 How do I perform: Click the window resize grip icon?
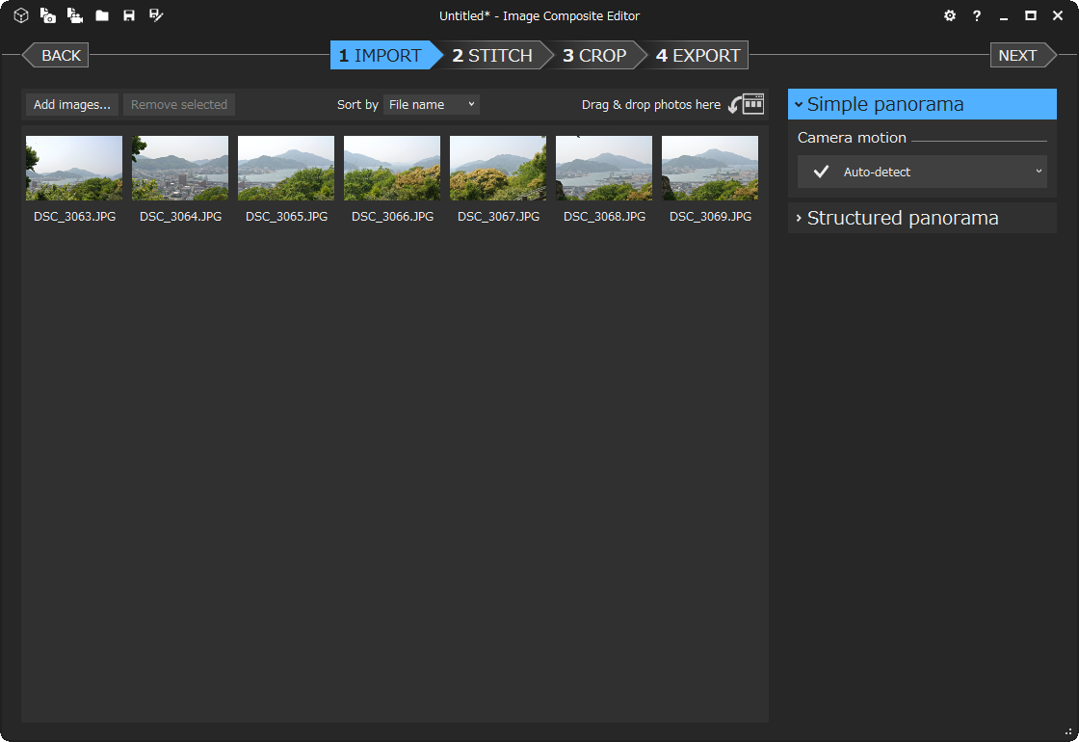pos(1068,732)
